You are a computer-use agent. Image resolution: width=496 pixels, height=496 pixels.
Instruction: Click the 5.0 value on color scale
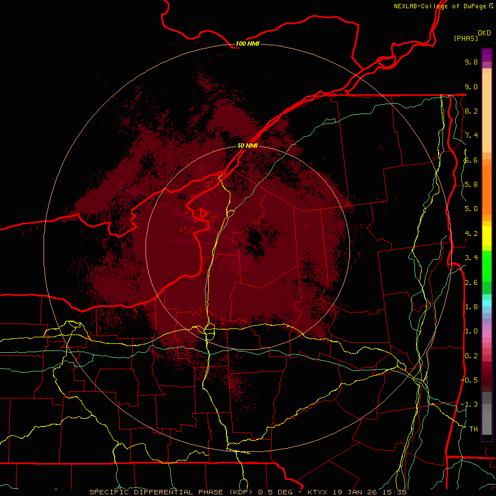click(471, 209)
